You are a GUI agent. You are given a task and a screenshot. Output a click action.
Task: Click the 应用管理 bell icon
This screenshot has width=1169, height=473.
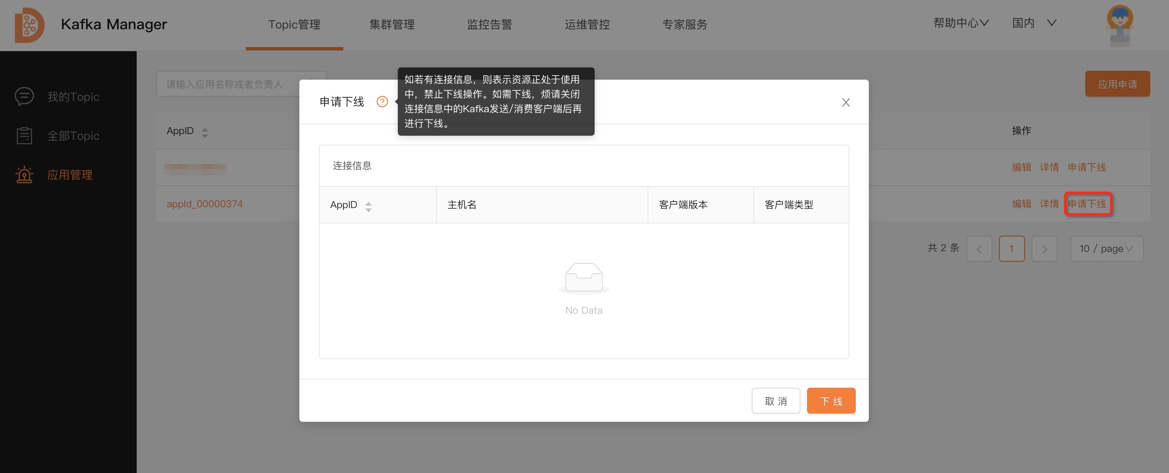pyautogui.click(x=24, y=175)
